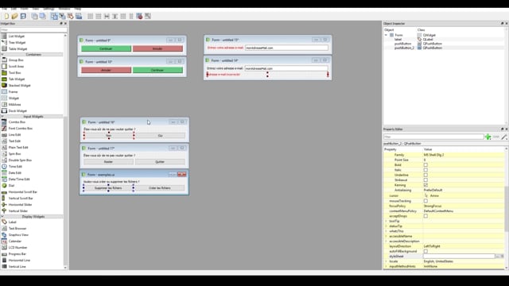
Task: Uncheck the Kerning checkbox
Action: coord(425,185)
